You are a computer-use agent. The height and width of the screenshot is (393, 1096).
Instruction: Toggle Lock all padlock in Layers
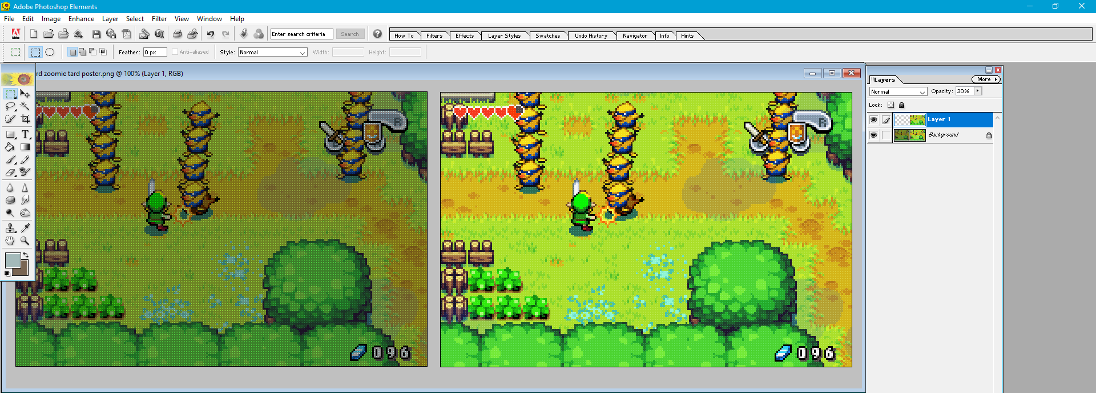point(902,105)
